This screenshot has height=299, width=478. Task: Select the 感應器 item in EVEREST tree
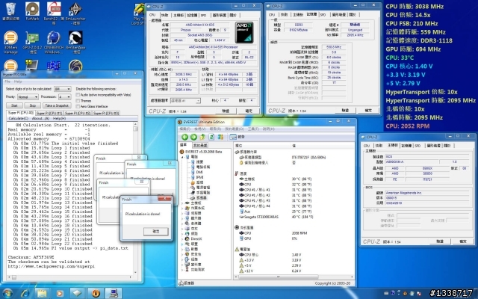(199, 198)
